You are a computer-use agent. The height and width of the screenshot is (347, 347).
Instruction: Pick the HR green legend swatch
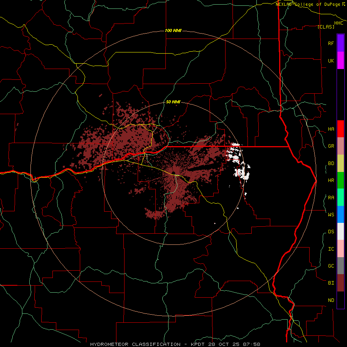[x=340, y=180]
